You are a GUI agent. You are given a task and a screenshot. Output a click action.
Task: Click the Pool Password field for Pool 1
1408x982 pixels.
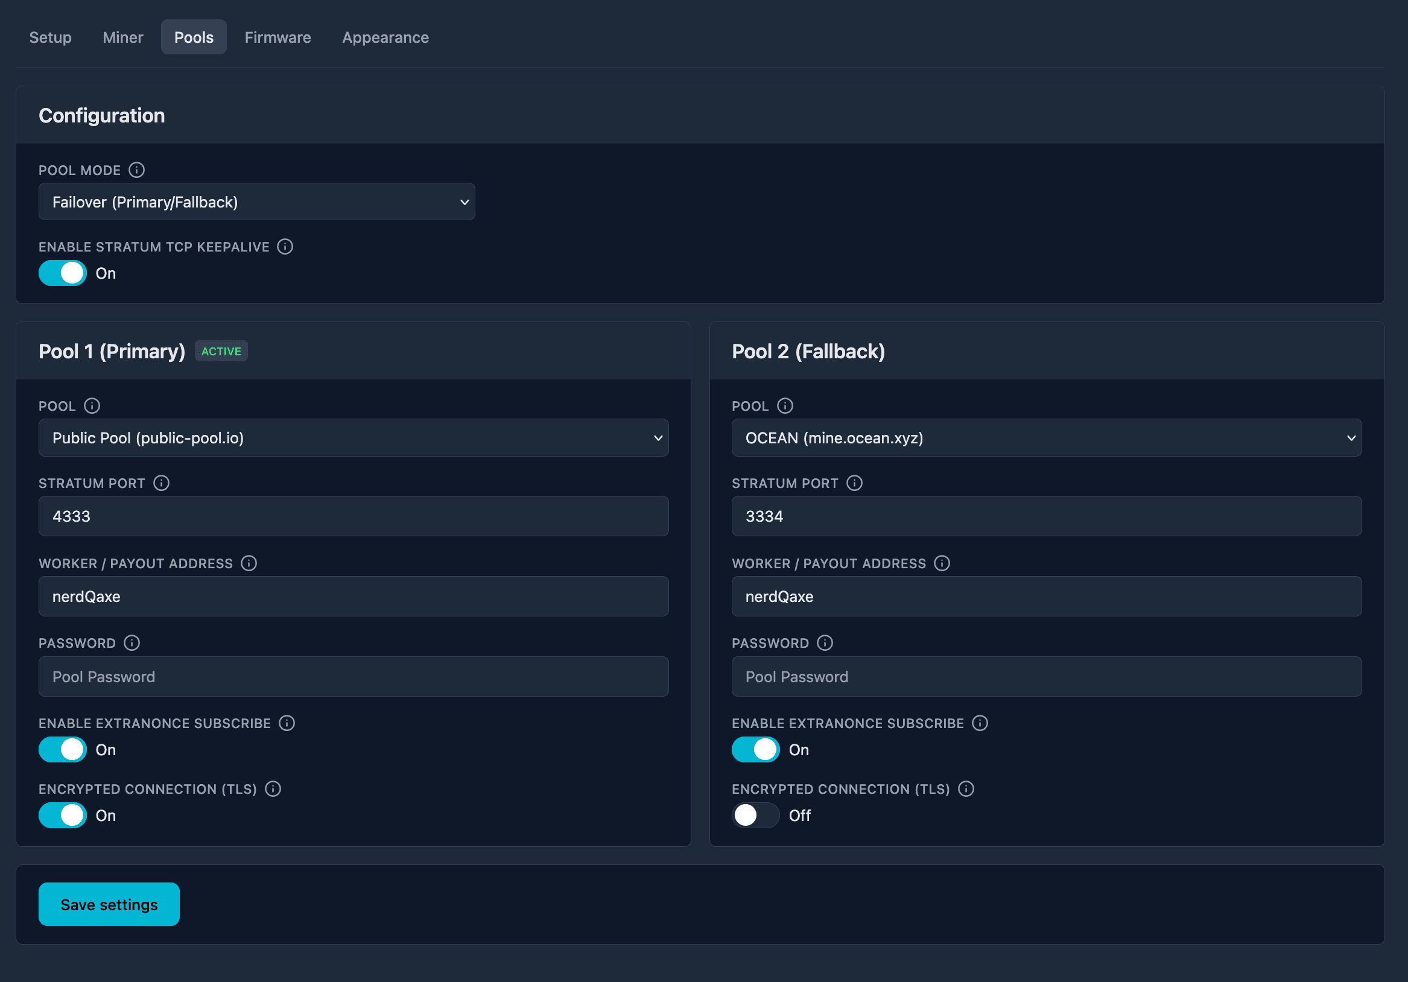[353, 677]
